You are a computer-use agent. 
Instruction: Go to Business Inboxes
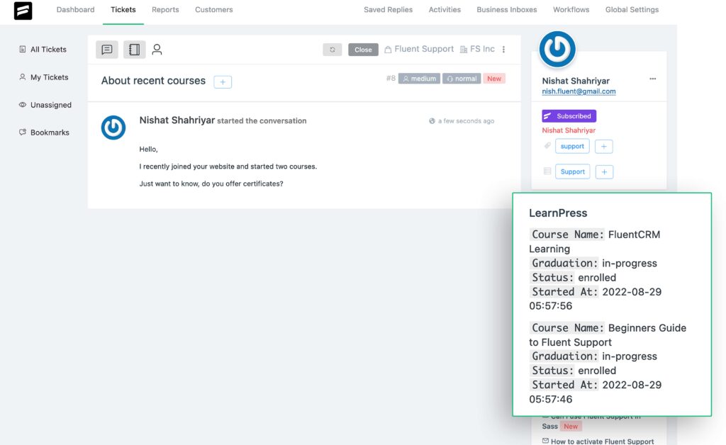[506, 10]
